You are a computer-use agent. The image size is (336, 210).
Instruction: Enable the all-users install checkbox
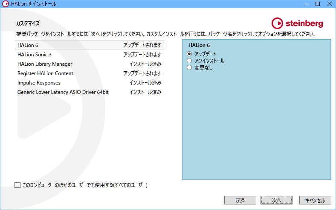pos(17,185)
